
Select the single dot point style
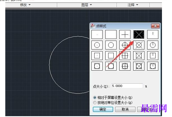pos(97,34)
